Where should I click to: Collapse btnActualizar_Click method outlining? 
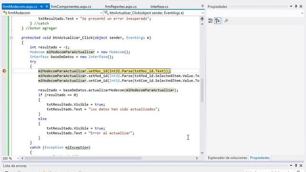pos(11,38)
